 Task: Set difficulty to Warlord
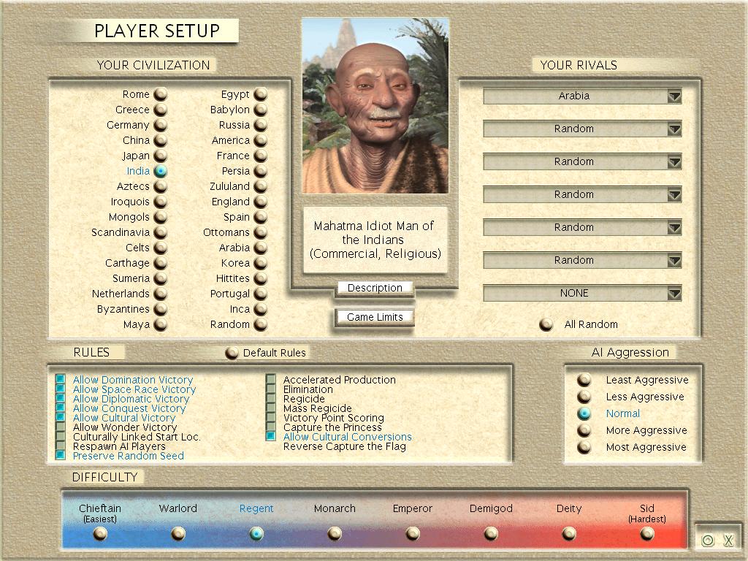[x=178, y=533]
